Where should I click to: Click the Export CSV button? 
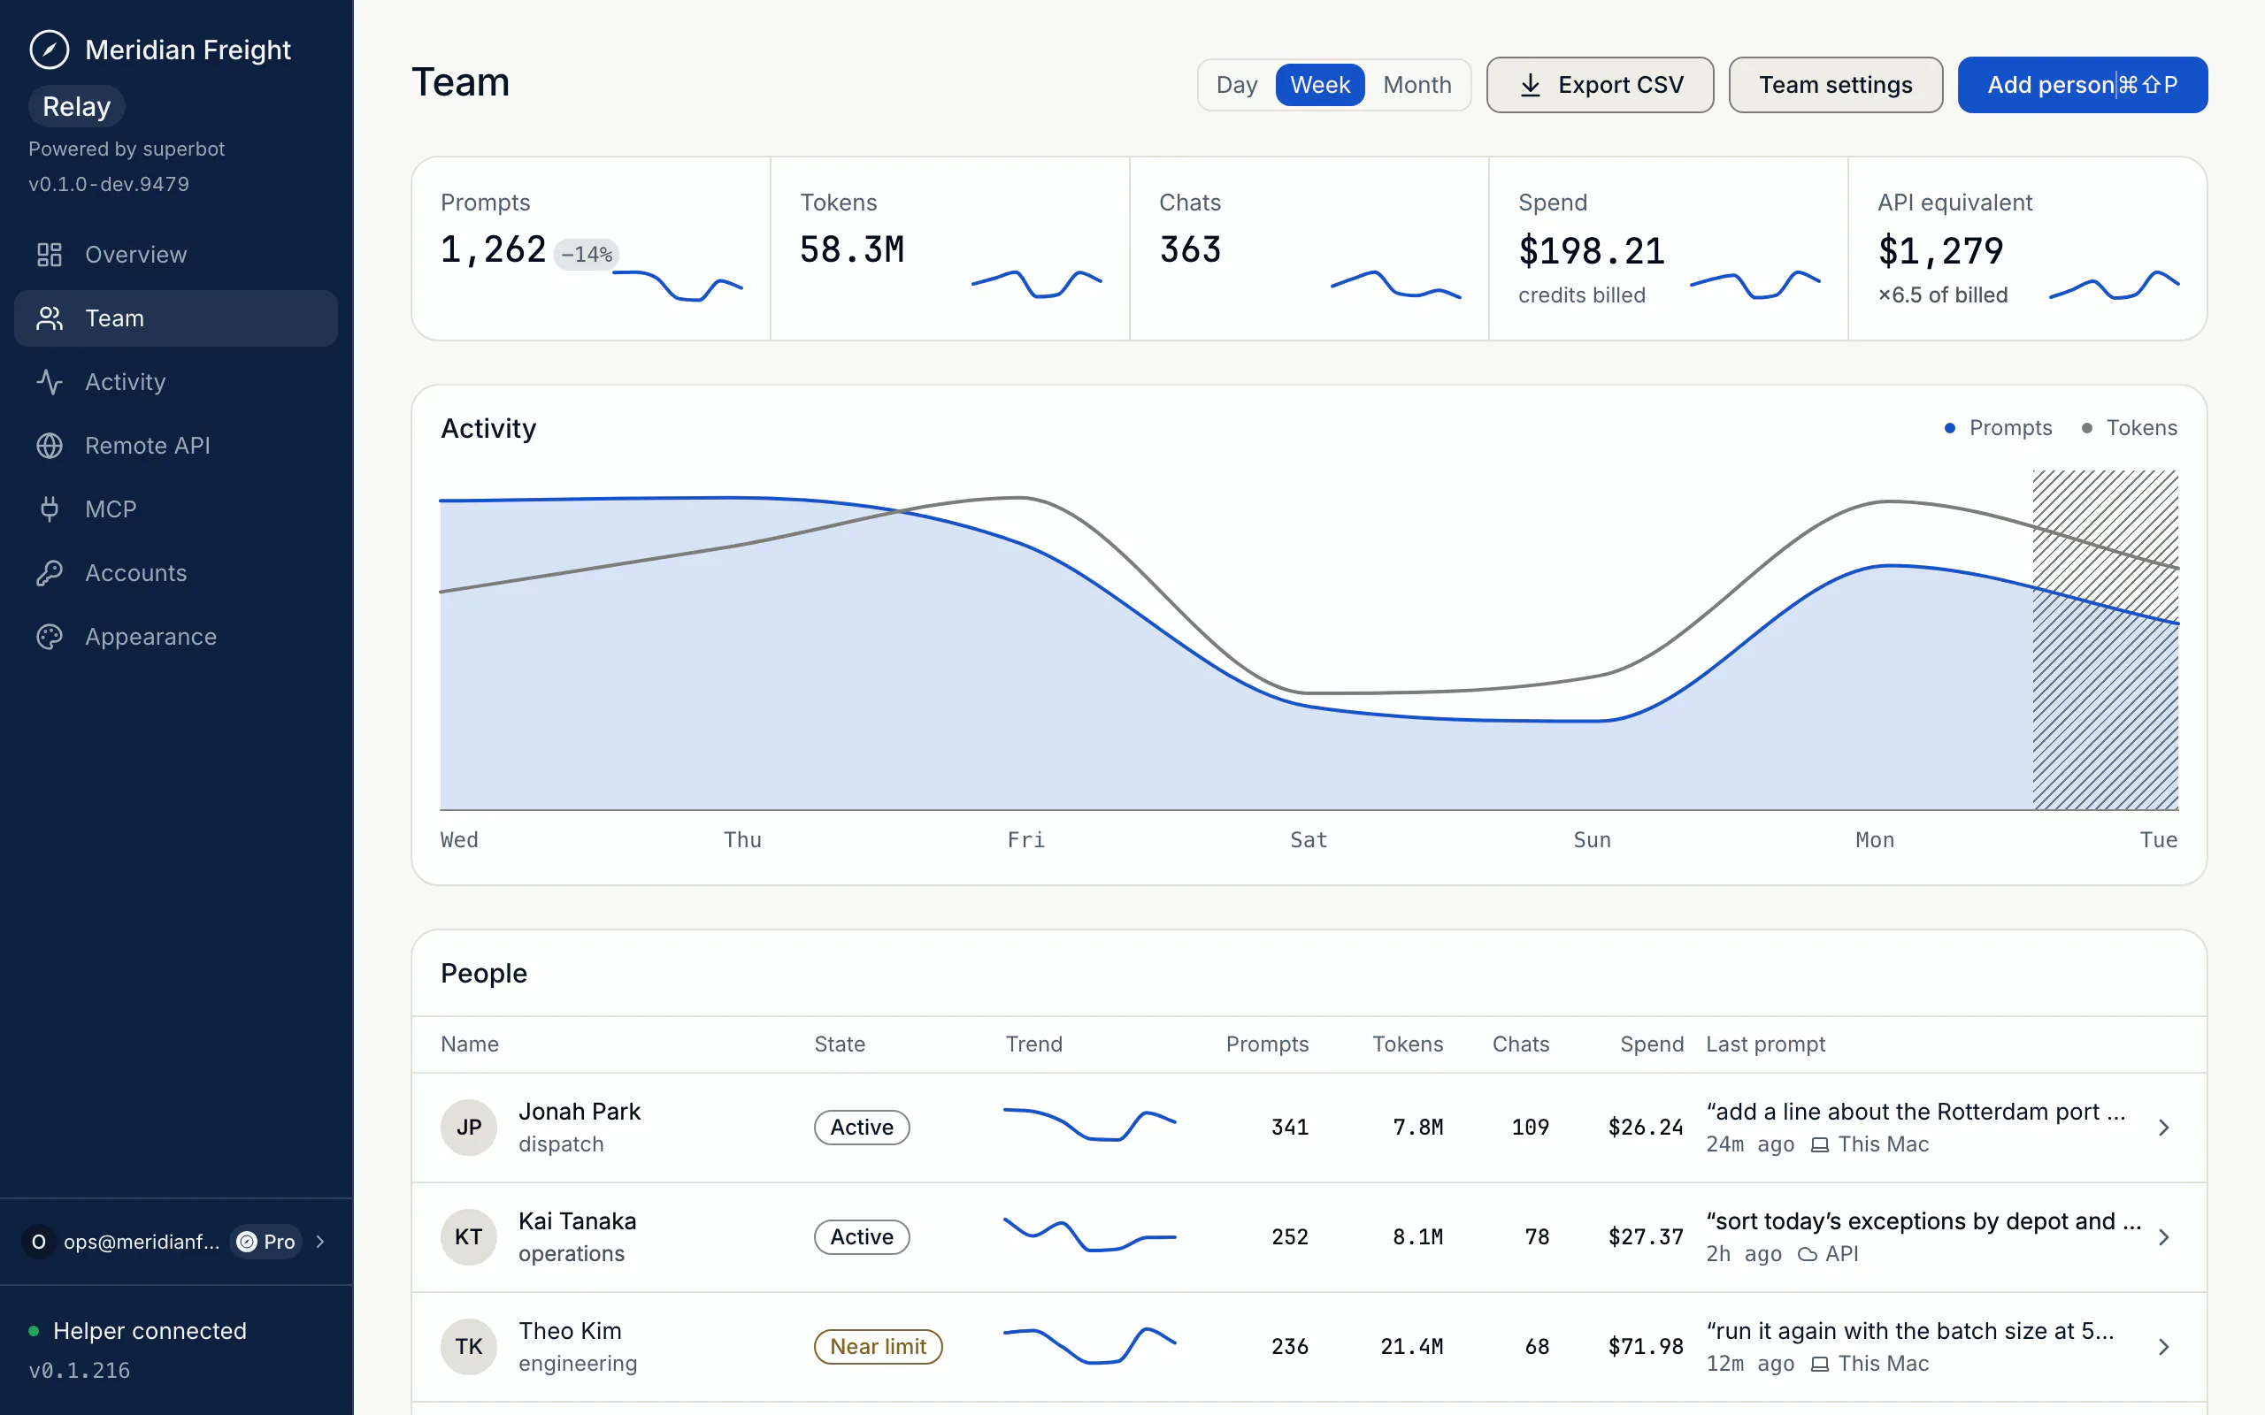click(1601, 85)
